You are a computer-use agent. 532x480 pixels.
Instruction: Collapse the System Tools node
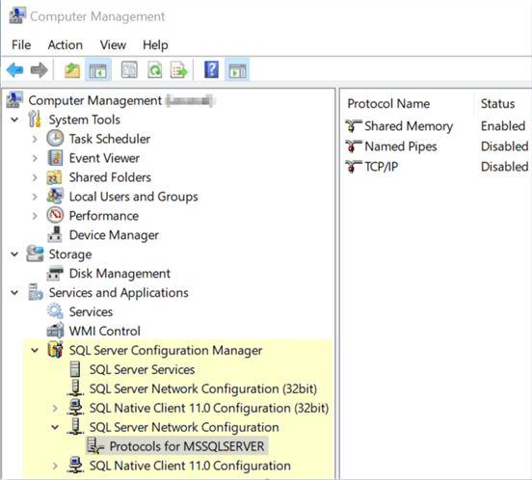(x=14, y=120)
